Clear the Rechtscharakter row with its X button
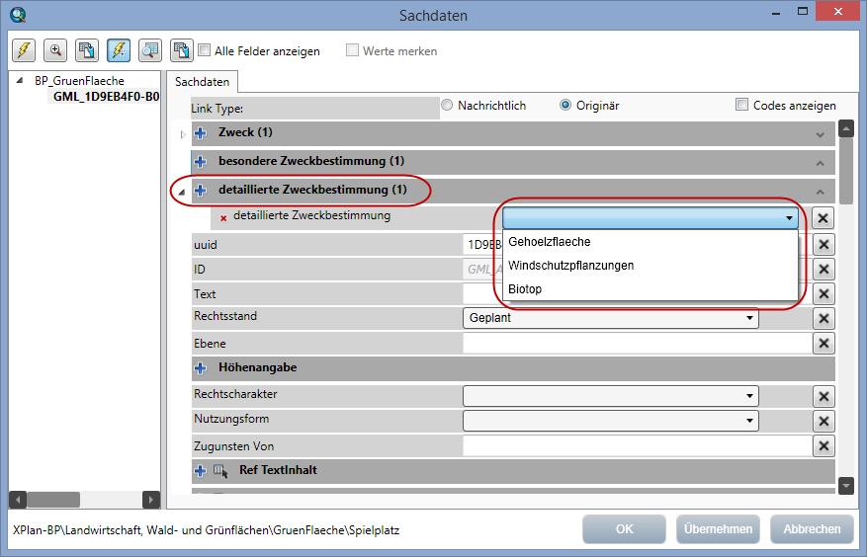This screenshot has height=557, width=867. click(824, 396)
